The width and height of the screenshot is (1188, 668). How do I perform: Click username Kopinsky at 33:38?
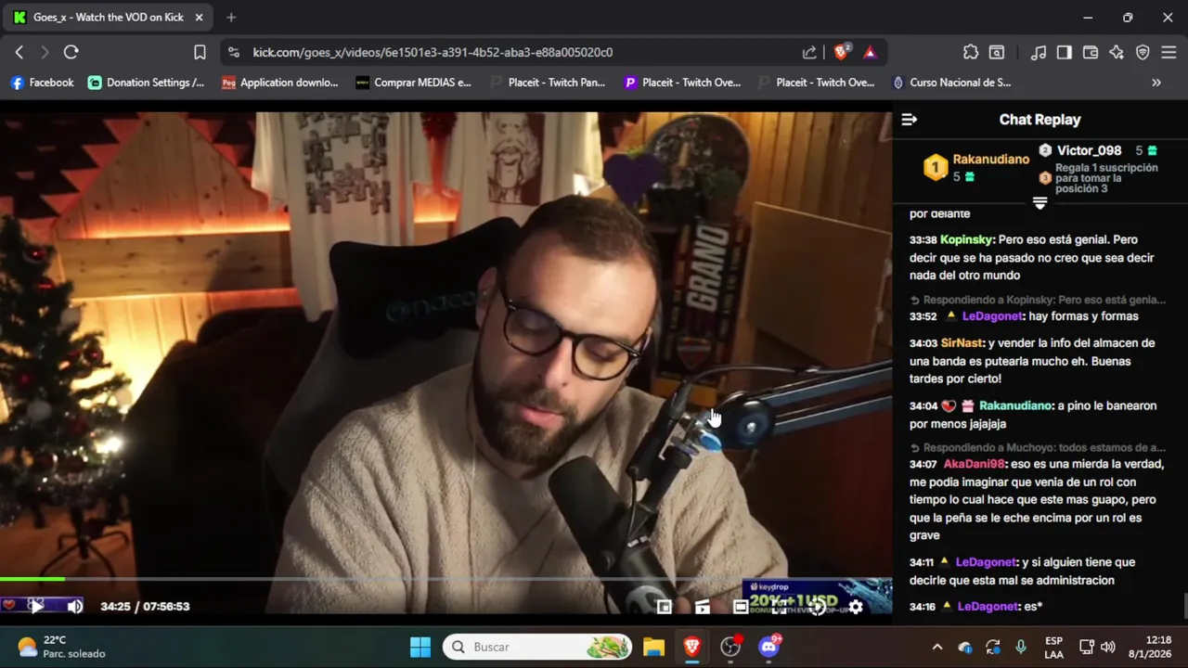[x=967, y=239]
